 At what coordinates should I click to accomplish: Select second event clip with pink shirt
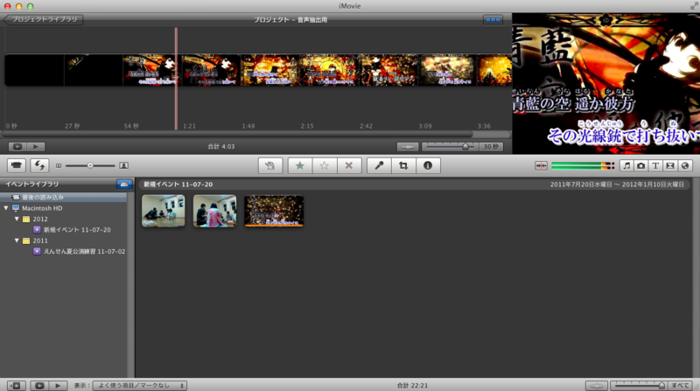[214, 211]
